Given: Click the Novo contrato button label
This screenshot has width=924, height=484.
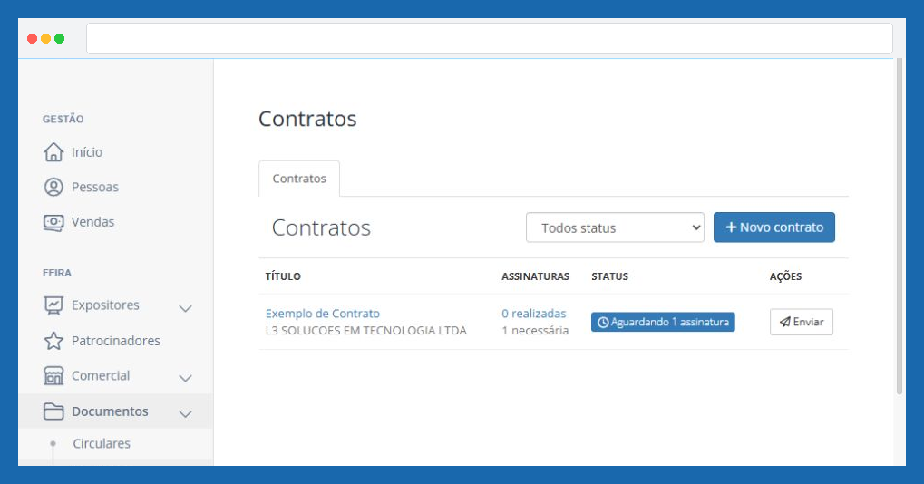Looking at the screenshot, I should click(782, 227).
